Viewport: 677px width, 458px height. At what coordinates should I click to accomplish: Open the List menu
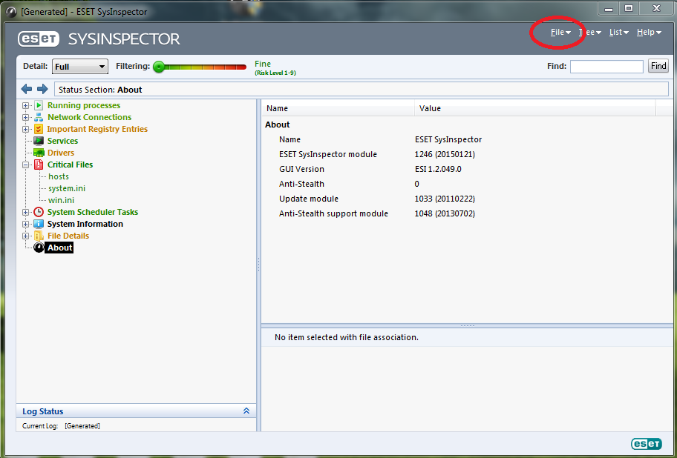[x=618, y=33]
